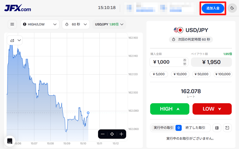
Task: Open the USD/JPY 1.95倍 pair dropdown
Action: click(x=109, y=24)
